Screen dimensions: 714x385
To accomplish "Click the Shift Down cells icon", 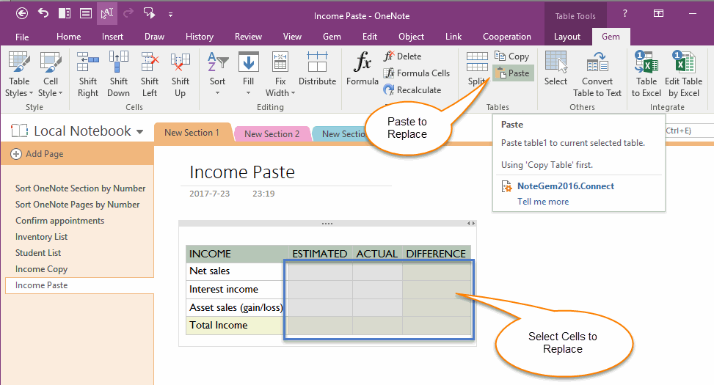I will coord(118,75).
